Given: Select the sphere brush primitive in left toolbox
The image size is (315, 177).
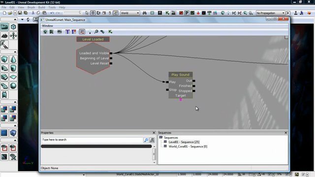Looking at the screenshot, I should pos(13,86).
